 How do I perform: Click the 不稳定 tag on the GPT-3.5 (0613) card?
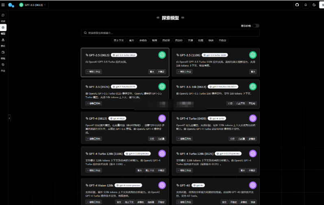coord(161,71)
